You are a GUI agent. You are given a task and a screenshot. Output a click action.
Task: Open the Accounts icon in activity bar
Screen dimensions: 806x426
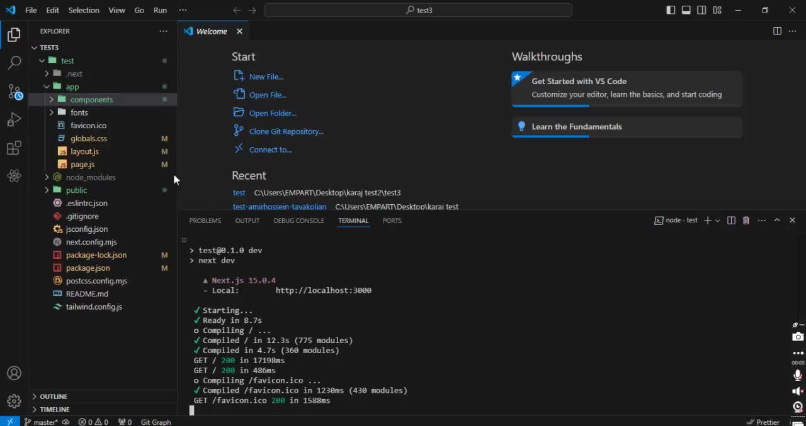[14, 374]
